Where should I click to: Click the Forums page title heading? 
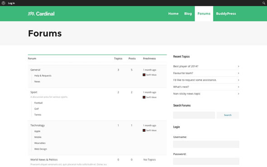pos(45,33)
